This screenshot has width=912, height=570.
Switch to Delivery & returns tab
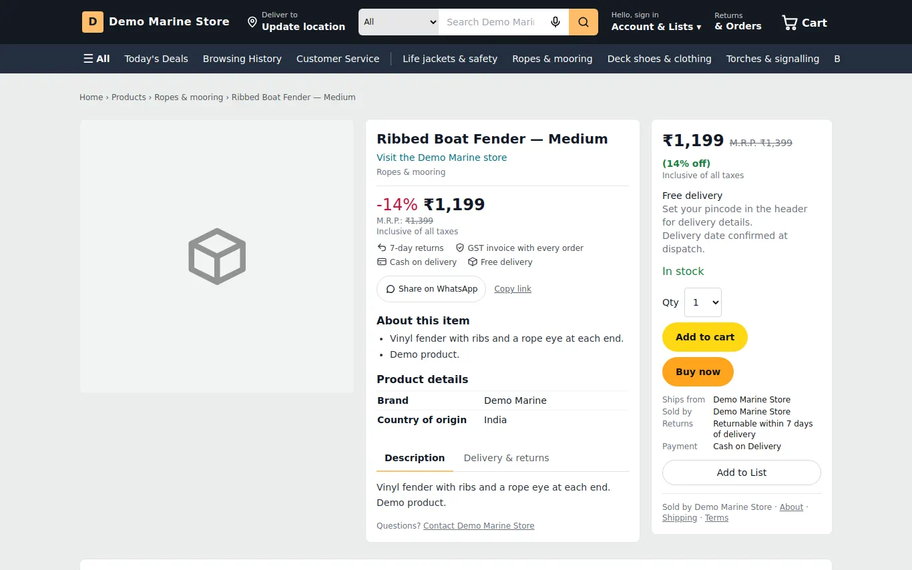click(506, 458)
